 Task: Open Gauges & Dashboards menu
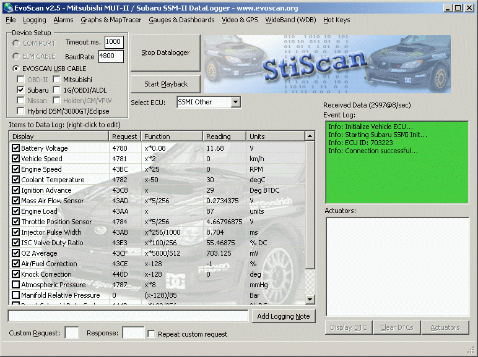[181, 20]
